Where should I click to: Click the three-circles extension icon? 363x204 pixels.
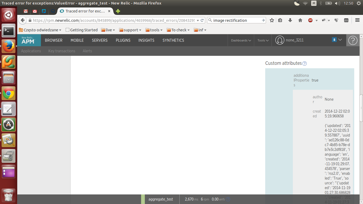(x=336, y=20)
